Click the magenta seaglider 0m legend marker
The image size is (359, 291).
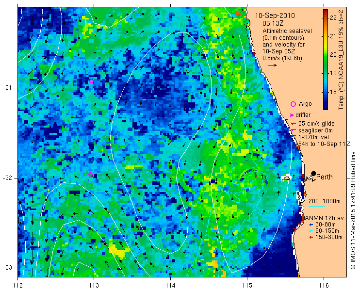pos(293,130)
